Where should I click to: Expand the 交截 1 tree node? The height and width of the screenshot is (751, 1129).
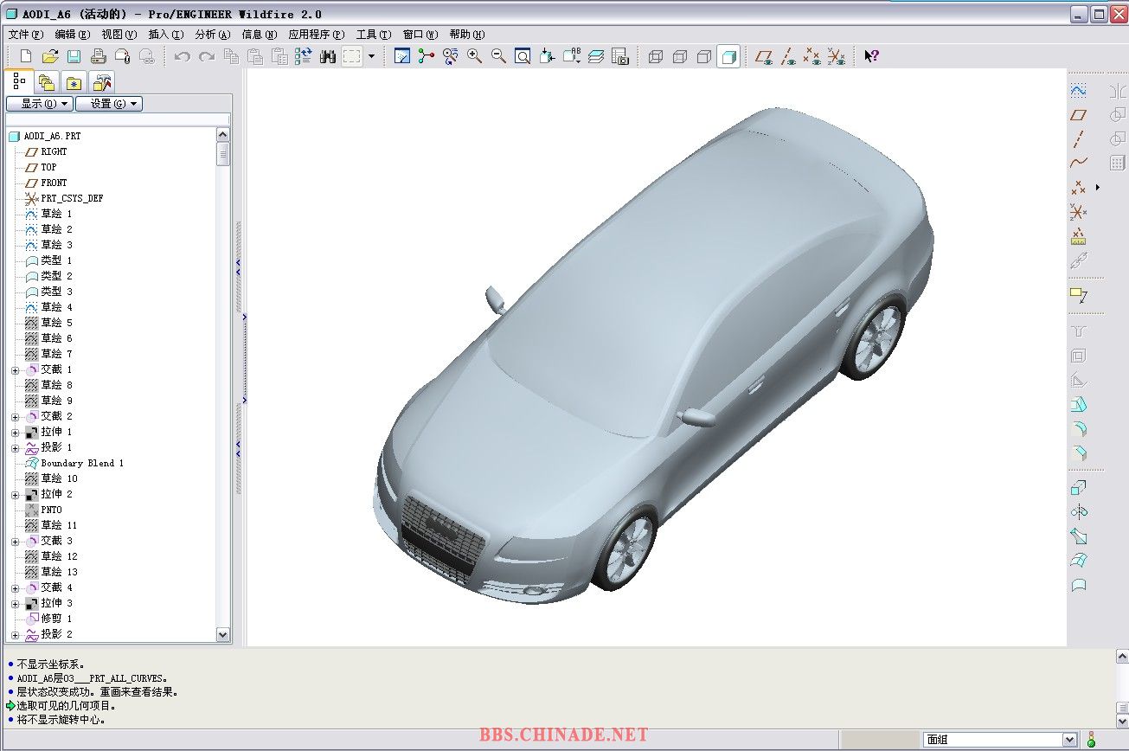coord(15,370)
